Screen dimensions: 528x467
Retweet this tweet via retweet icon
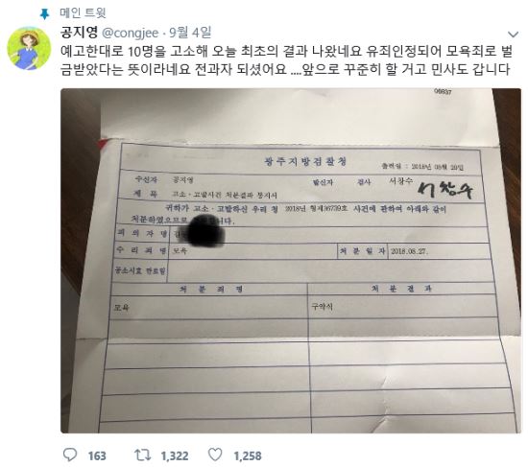coord(142,455)
